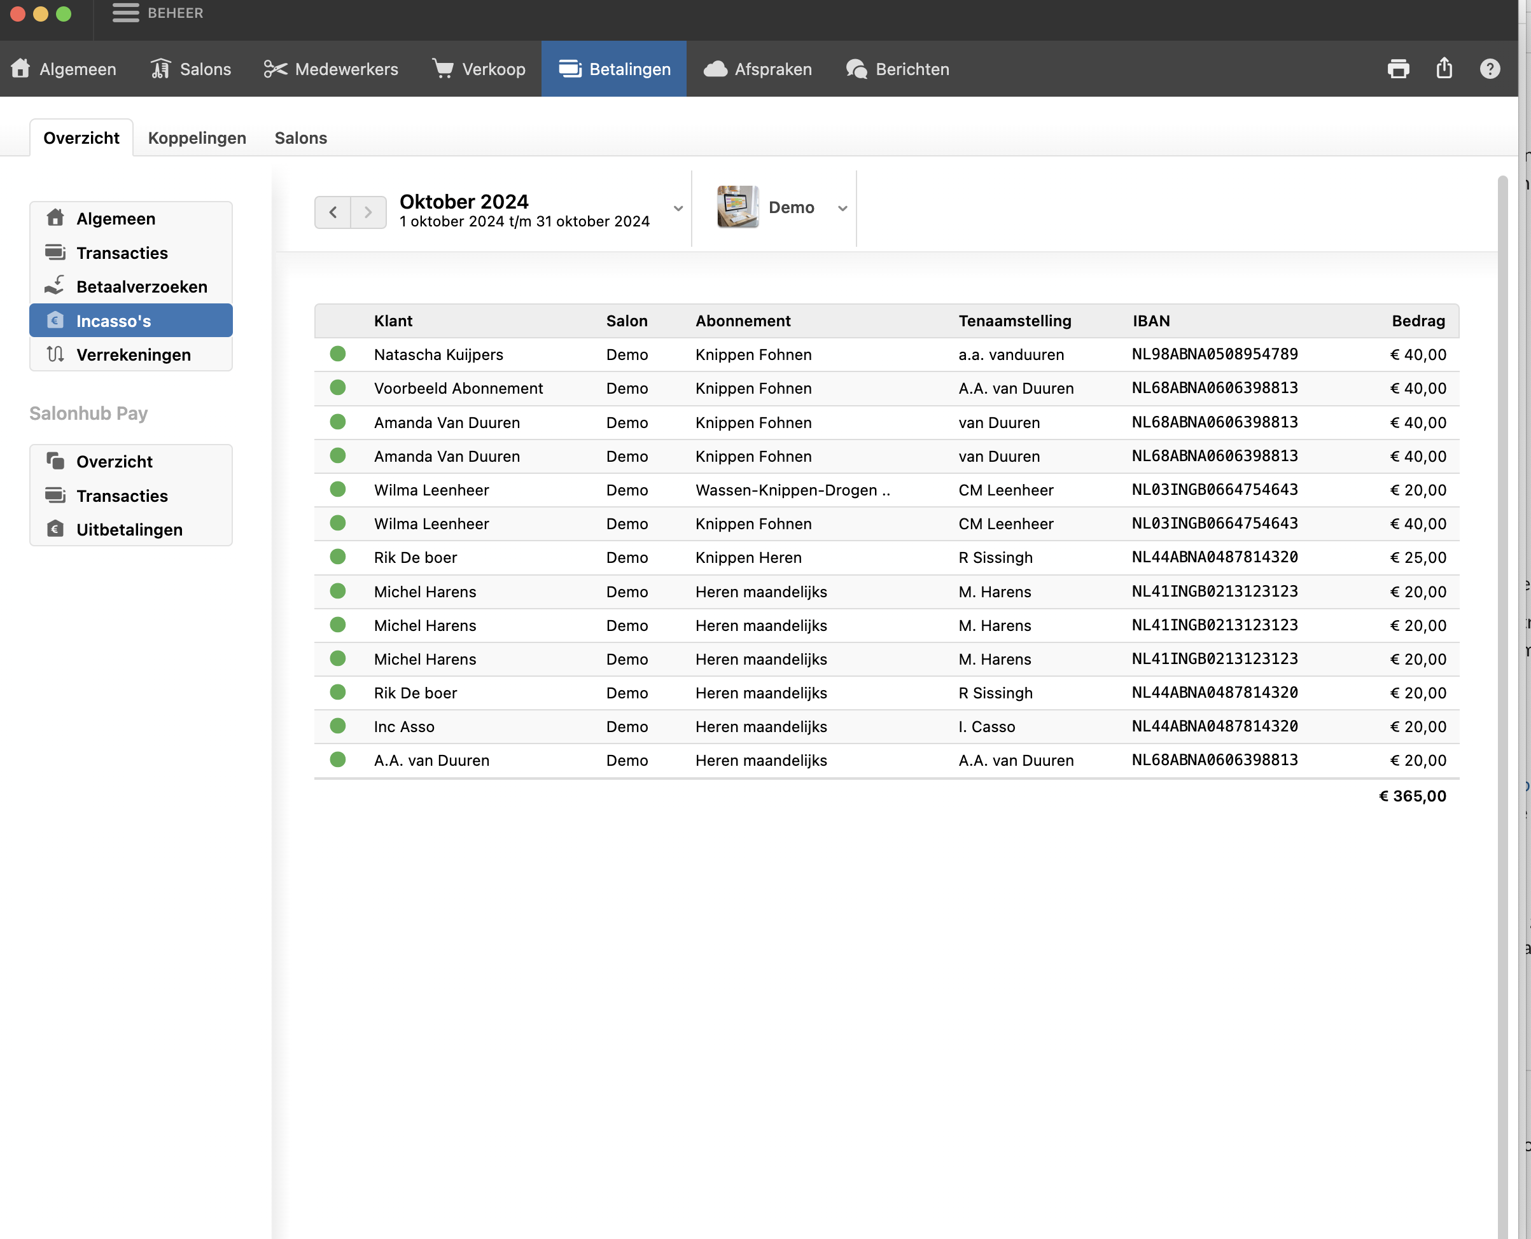Image resolution: width=1531 pixels, height=1239 pixels.
Task: Click the Demo salon thumbnail image
Action: [x=738, y=207]
